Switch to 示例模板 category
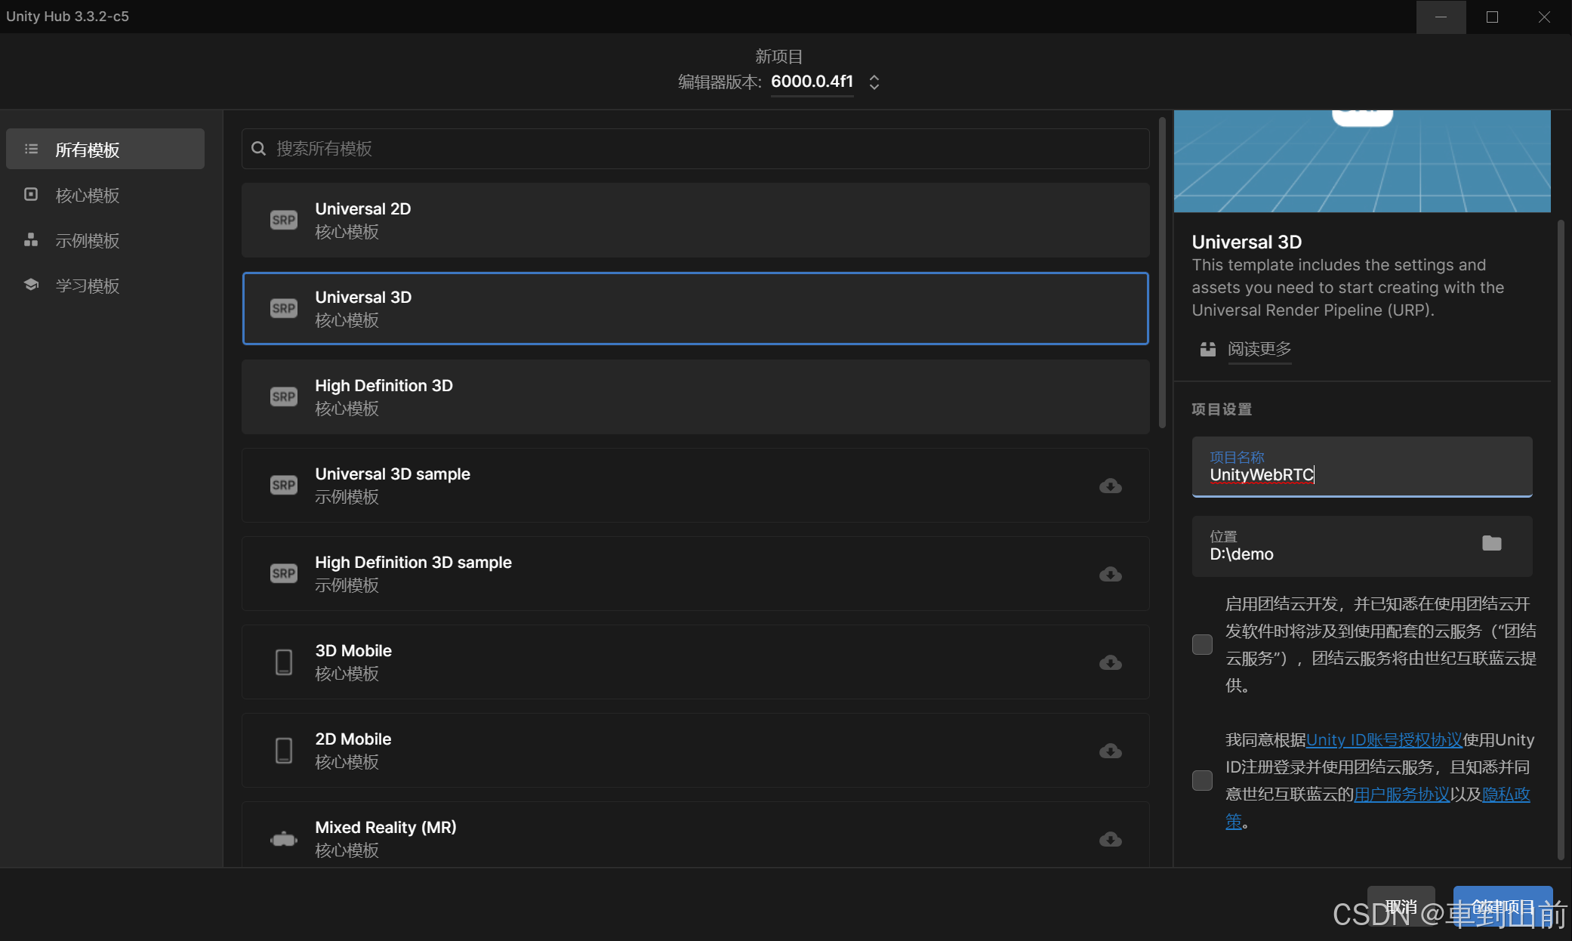The image size is (1572, 941). point(88,241)
